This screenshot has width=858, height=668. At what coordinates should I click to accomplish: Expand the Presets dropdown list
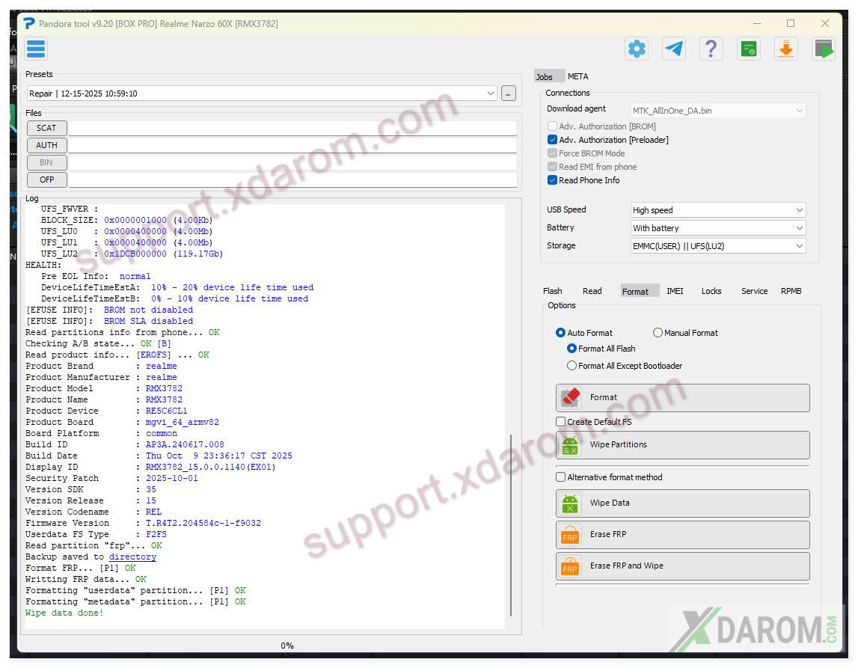[x=491, y=94]
